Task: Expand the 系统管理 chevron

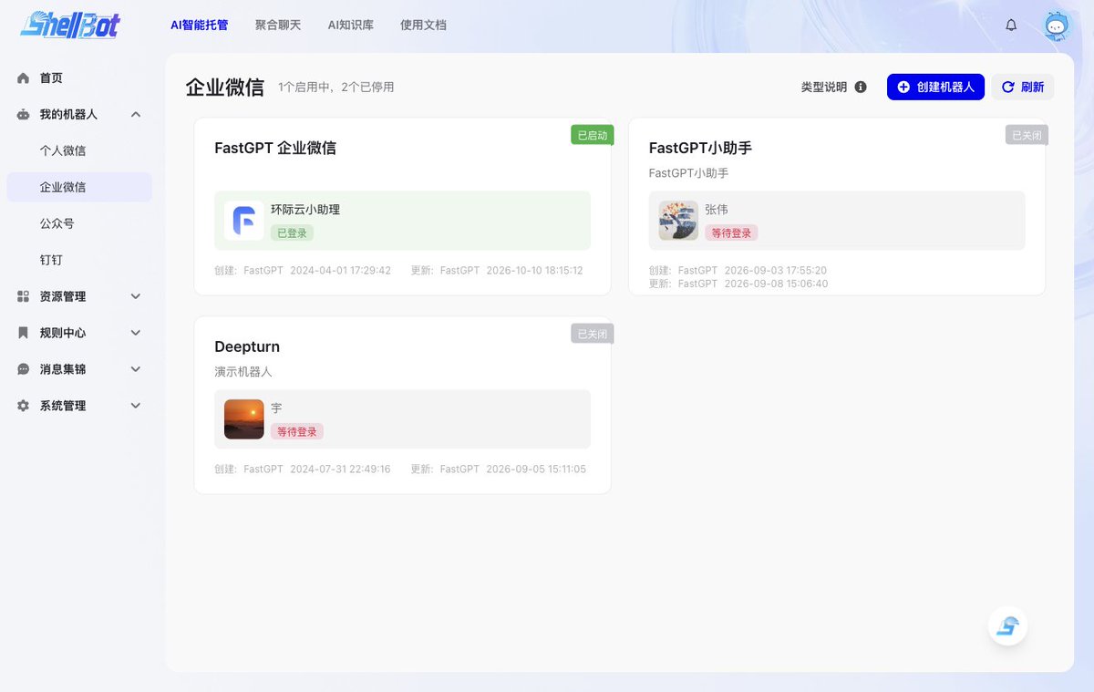Action: [136, 407]
